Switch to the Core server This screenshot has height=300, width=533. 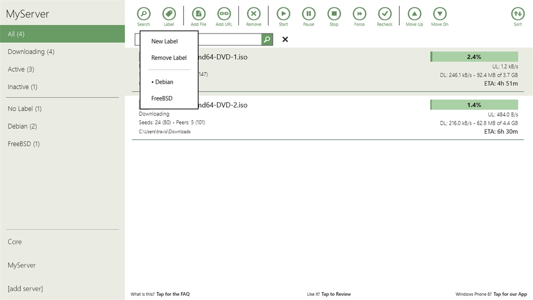(15, 242)
